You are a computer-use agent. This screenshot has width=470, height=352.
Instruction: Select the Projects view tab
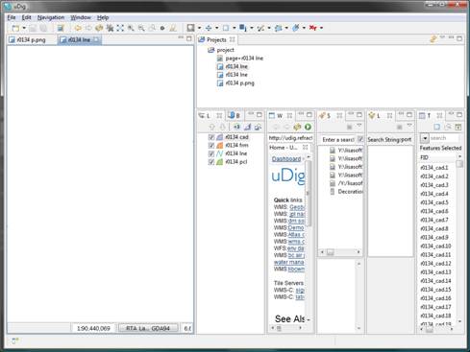tap(216, 39)
